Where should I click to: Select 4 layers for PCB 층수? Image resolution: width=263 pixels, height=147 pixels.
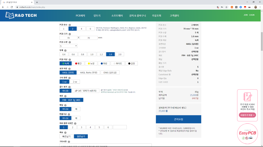(x=81, y=29)
